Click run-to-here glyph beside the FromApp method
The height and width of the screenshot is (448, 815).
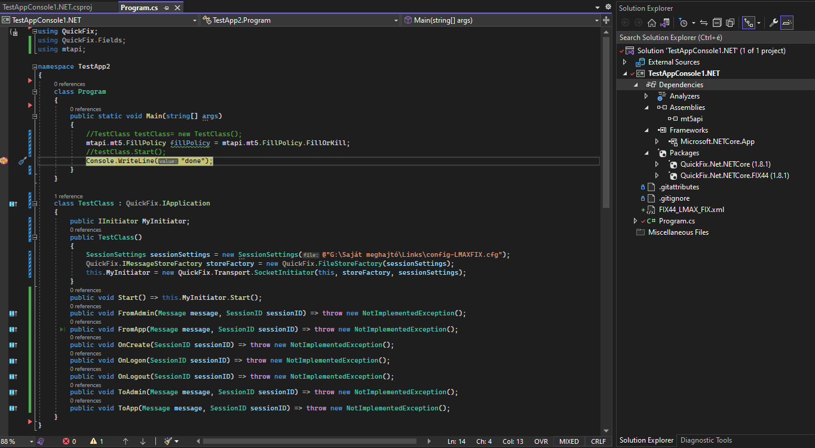[x=63, y=329]
